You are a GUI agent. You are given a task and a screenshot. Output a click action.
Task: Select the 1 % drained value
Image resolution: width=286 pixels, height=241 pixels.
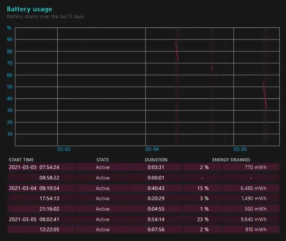[x=204, y=209]
